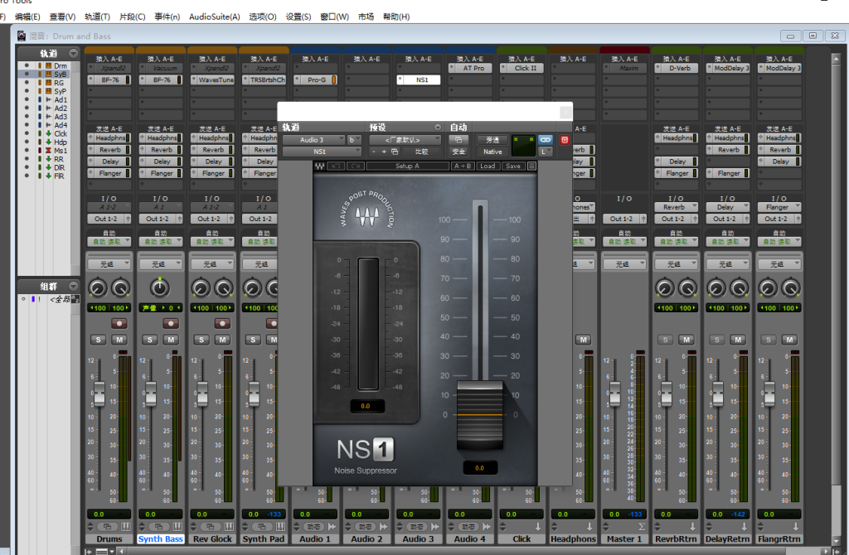
Task: Click the minus preset icon in plugin header
Action: coord(374,152)
